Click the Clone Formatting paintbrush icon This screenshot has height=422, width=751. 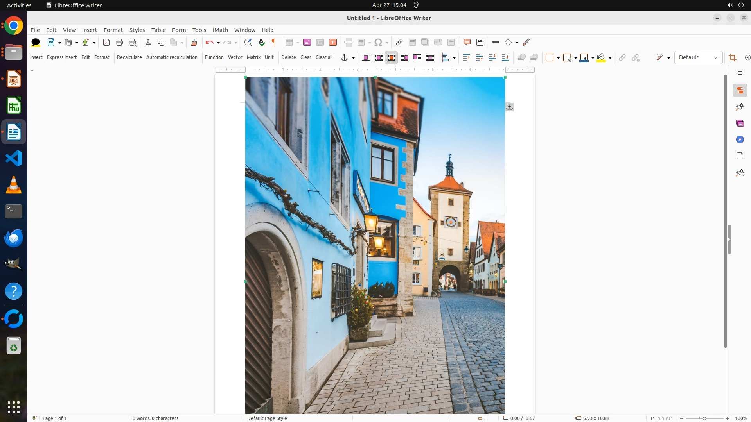pyautogui.click(x=194, y=42)
